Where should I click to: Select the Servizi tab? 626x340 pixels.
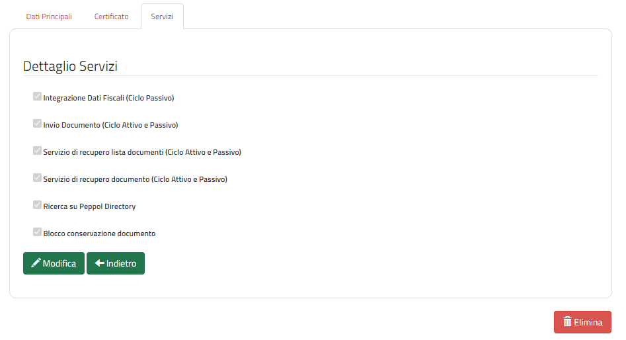tap(162, 17)
